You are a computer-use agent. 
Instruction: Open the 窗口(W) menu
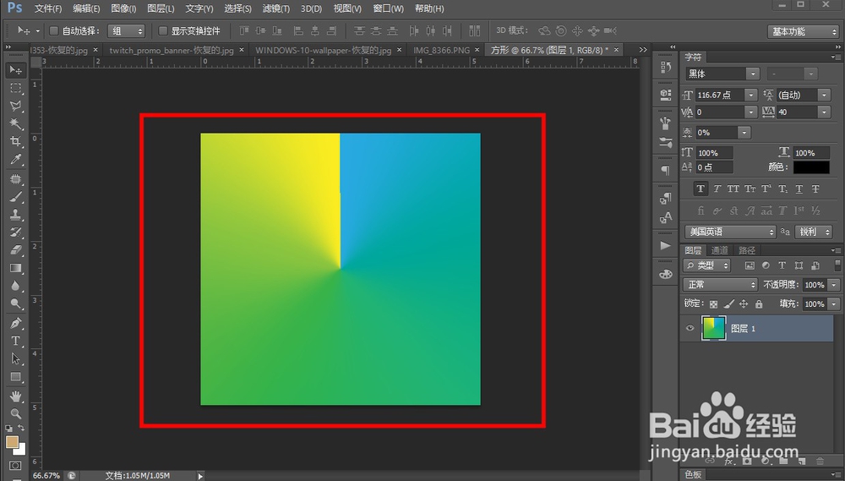[389, 8]
